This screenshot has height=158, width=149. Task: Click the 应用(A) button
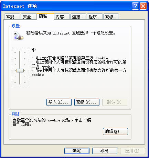tap(132, 151)
